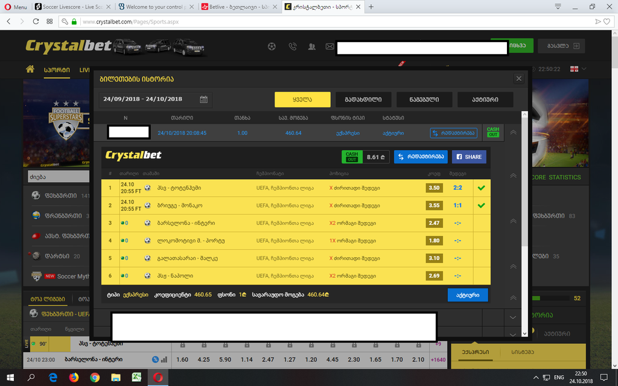Image resolution: width=618 pixels, height=386 pixels.
Task: Click the search field in left sidebar
Action: pyautogui.click(x=59, y=177)
